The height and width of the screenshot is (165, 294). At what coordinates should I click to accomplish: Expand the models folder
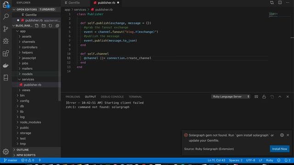37,74
